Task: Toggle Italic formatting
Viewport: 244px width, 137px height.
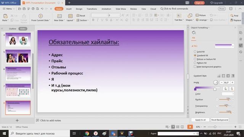Action: point(98,20)
